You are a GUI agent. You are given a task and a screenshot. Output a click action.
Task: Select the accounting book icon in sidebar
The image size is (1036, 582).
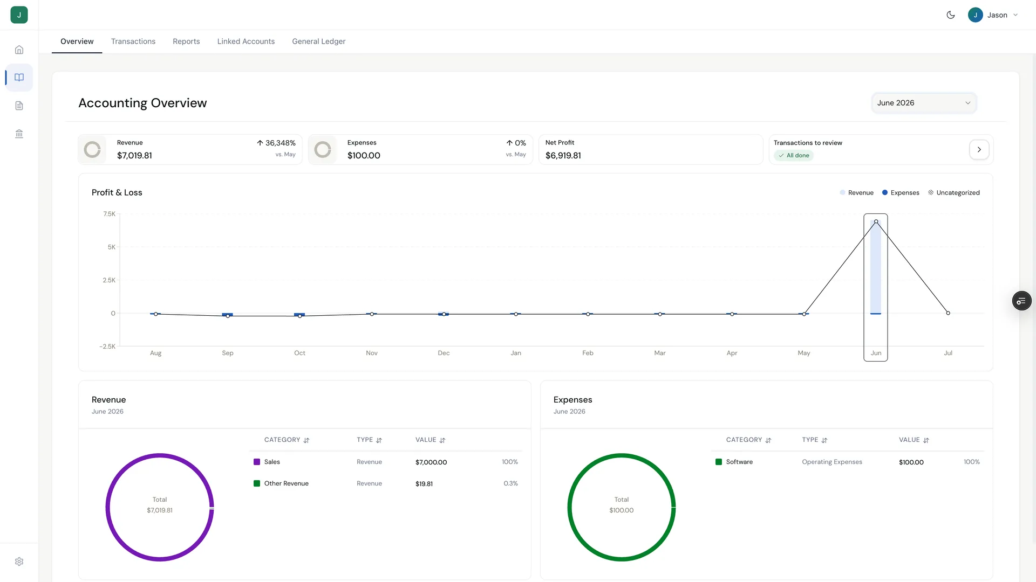click(19, 78)
